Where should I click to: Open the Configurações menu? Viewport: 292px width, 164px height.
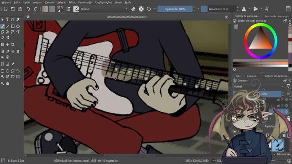[104, 2]
